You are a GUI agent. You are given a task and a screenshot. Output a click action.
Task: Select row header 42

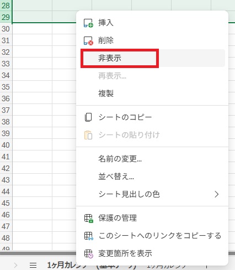[6, 168]
